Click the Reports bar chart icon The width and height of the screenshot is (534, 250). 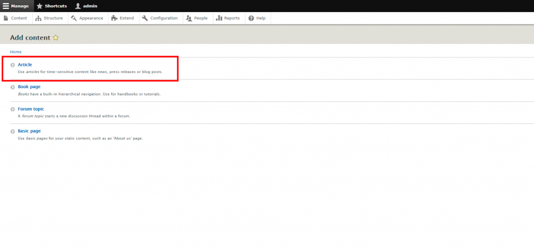[219, 18]
